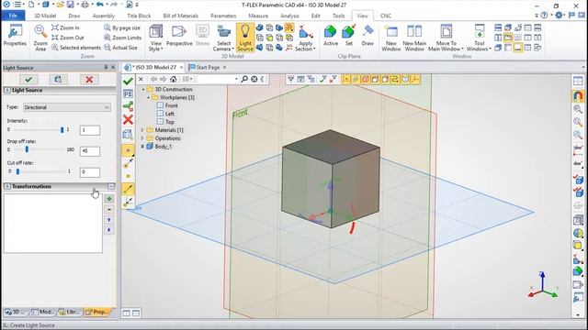This screenshot has width=588, height=330.
Task: Open the Select Camera dropdown
Action: (223, 38)
